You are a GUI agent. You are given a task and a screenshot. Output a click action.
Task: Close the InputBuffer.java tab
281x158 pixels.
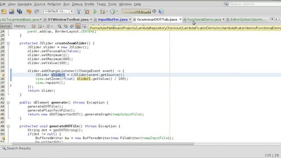(130, 19)
